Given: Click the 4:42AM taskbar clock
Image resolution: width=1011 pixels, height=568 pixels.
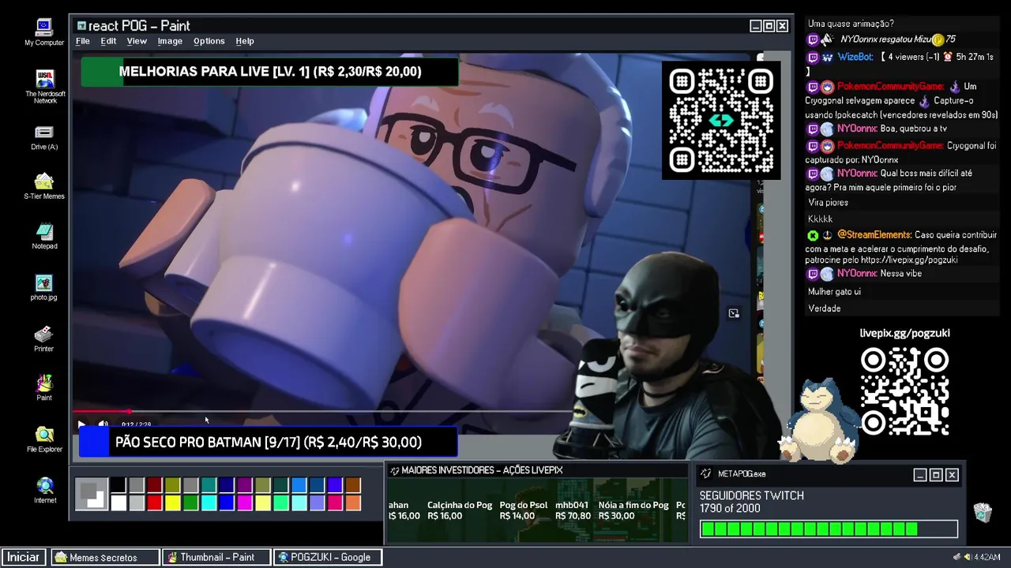Looking at the screenshot, I should tap(987, 557).
